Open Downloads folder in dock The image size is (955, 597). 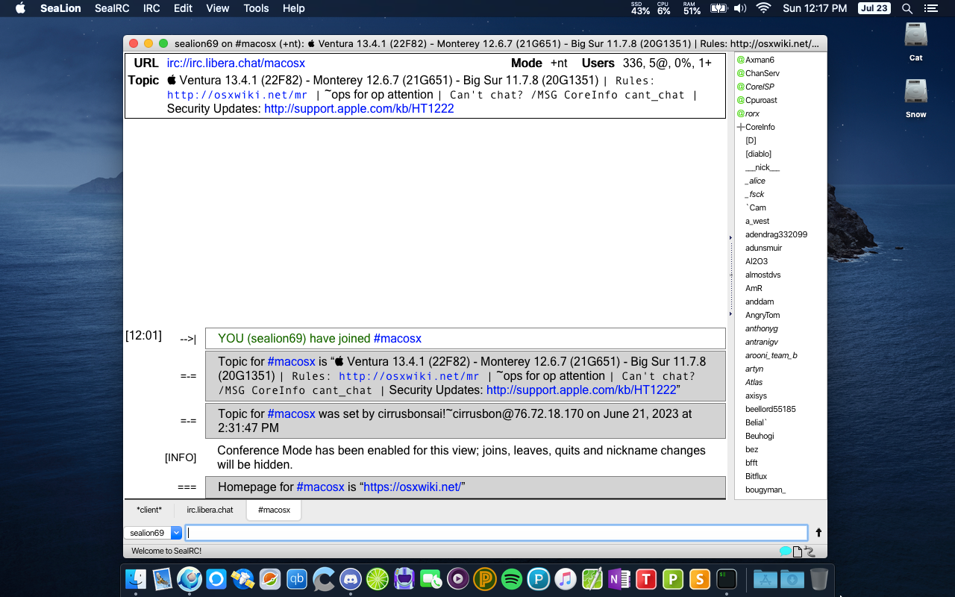[x=792, y=578]
